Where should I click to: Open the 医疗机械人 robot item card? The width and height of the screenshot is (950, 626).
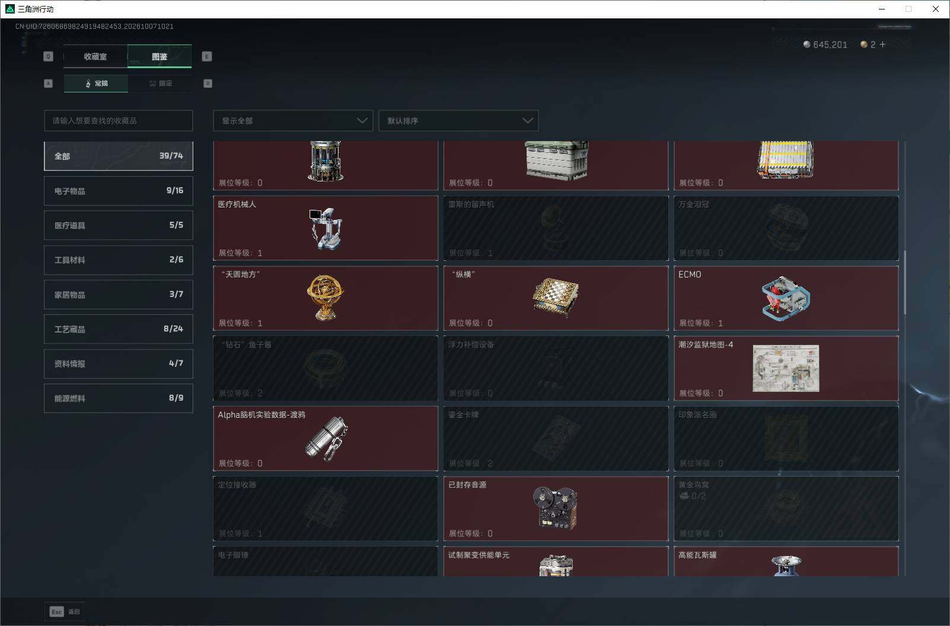pyautogui.click(x=326, y=228)
